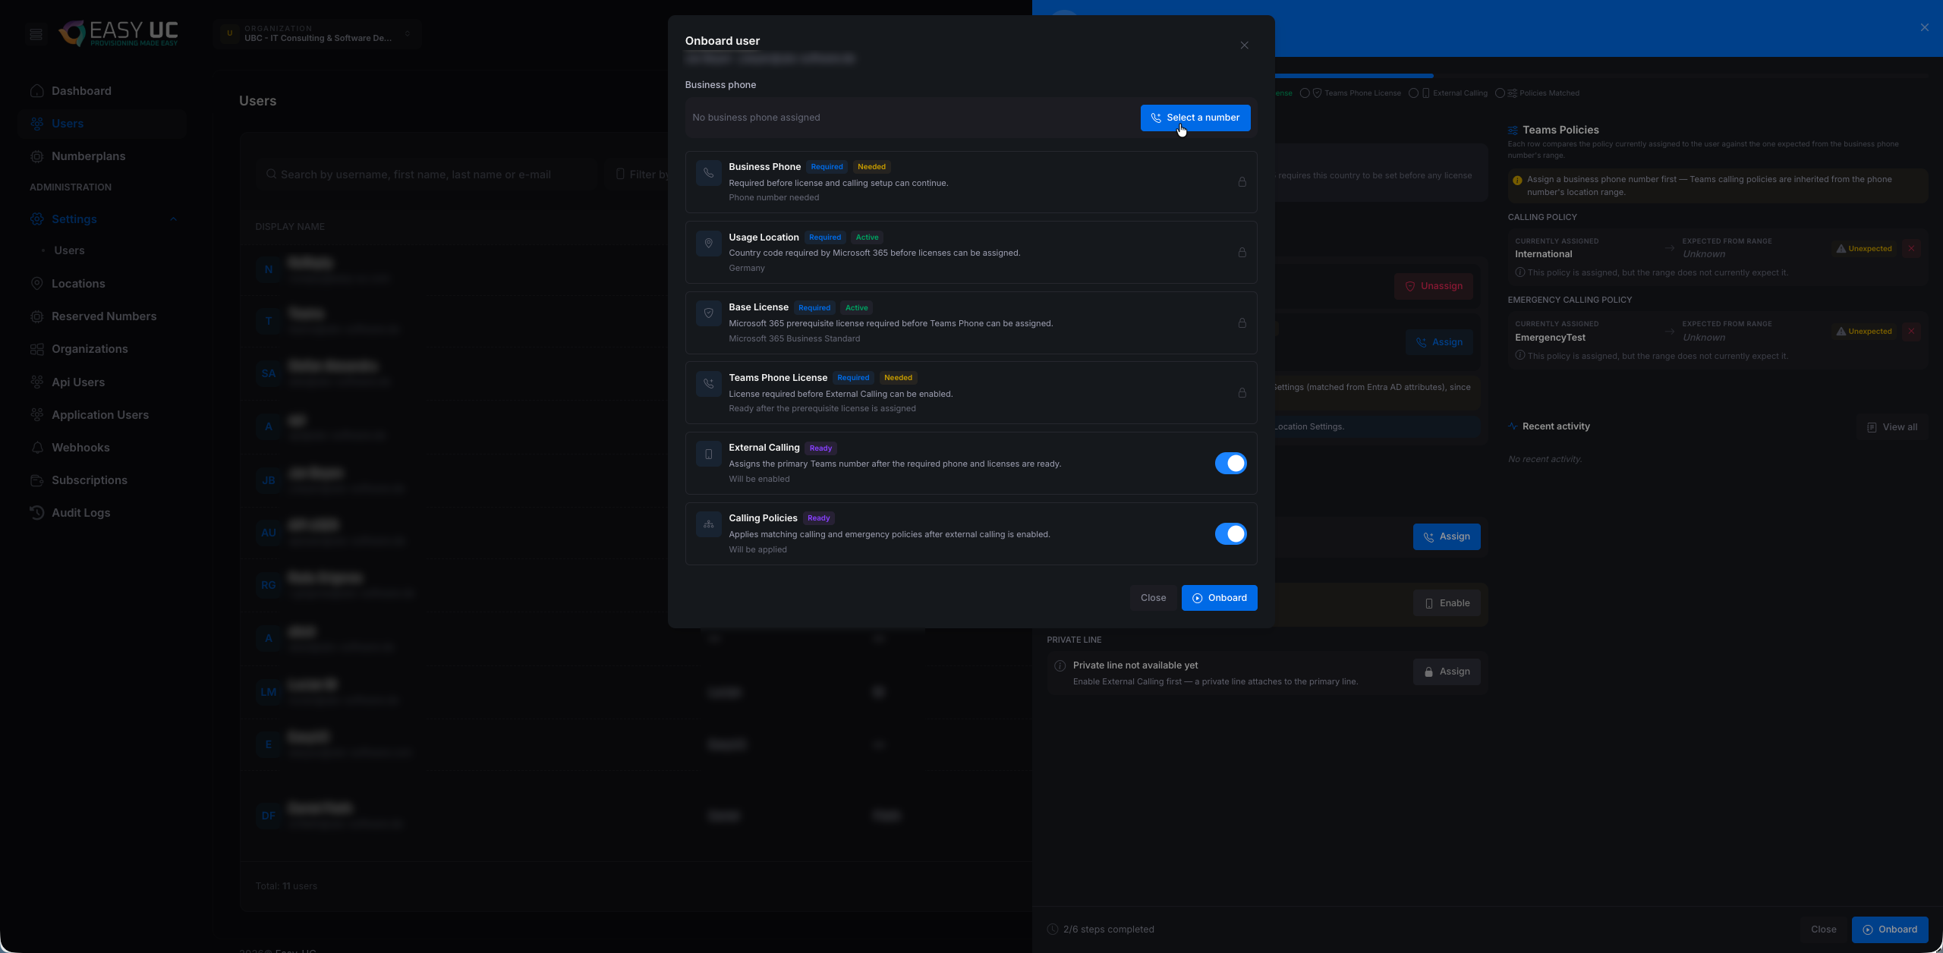Viewport: 1943px width, 953px height.
Task: Select the Policies Matched step indicator
Action: tap(1537, 93)
